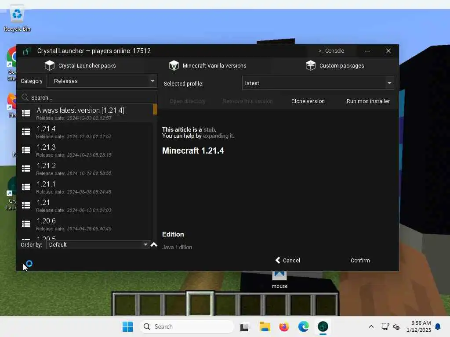Click the Crystal Launcher taskbar icon
450x337 pixels.
click(323, 326)
